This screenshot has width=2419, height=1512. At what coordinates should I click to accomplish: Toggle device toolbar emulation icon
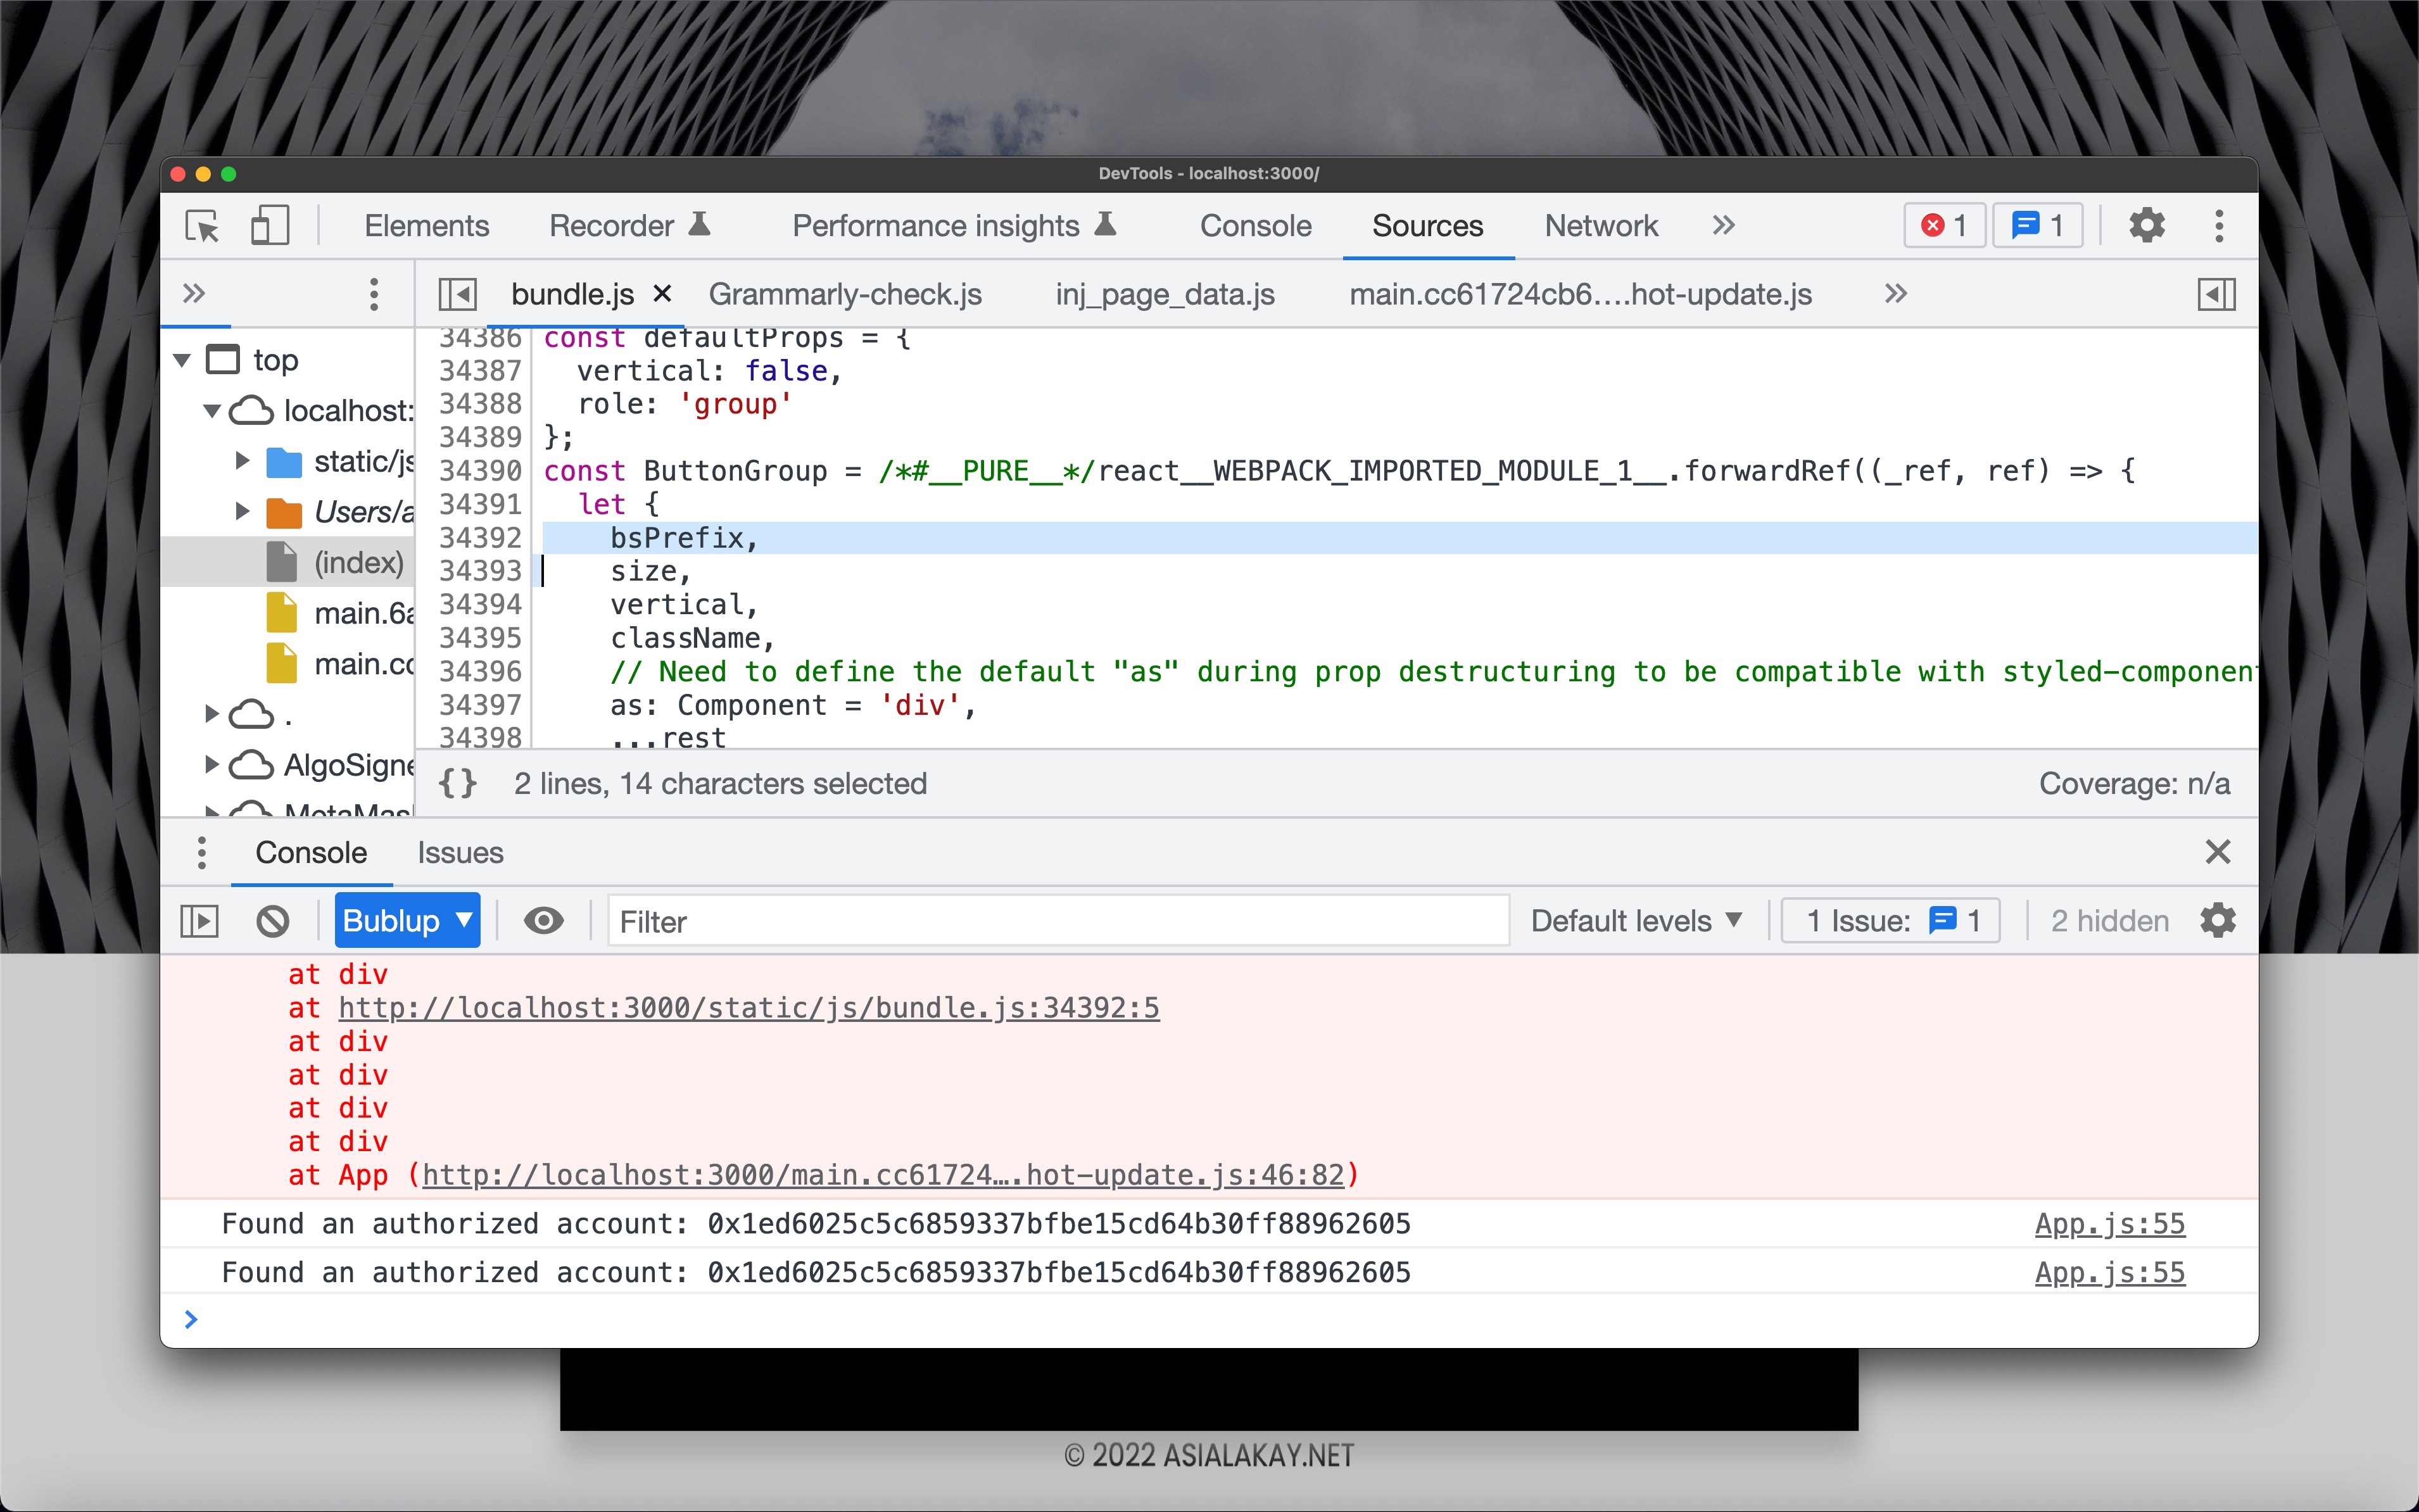(269, 226)
